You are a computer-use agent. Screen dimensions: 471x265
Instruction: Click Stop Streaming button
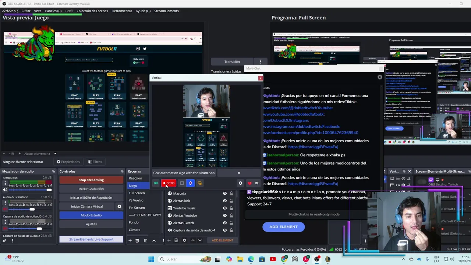91,180
